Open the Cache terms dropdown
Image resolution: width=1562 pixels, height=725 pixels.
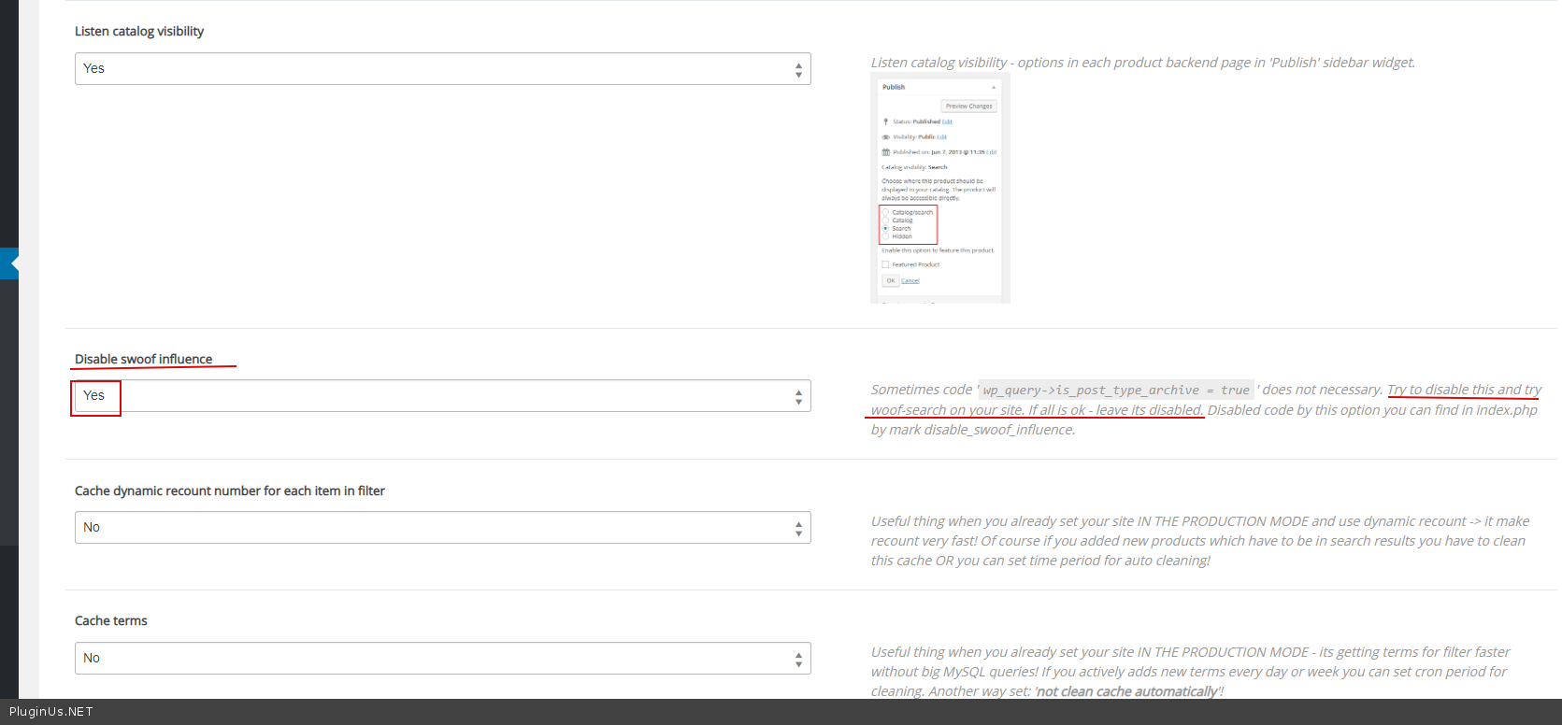point(442,659)
